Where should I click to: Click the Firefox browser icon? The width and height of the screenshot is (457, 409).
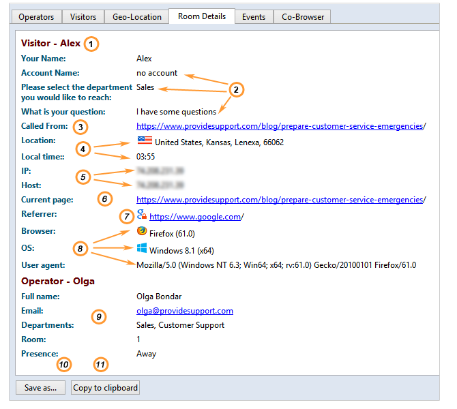coord(142,231)
